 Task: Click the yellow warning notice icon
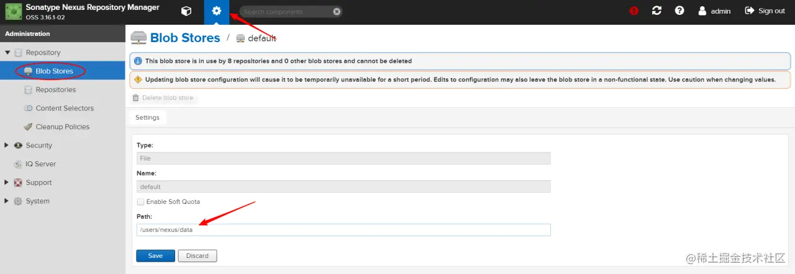point(138,80)
